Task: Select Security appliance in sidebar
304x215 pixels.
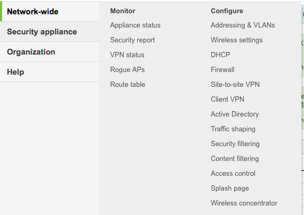Action: [42, 32]
